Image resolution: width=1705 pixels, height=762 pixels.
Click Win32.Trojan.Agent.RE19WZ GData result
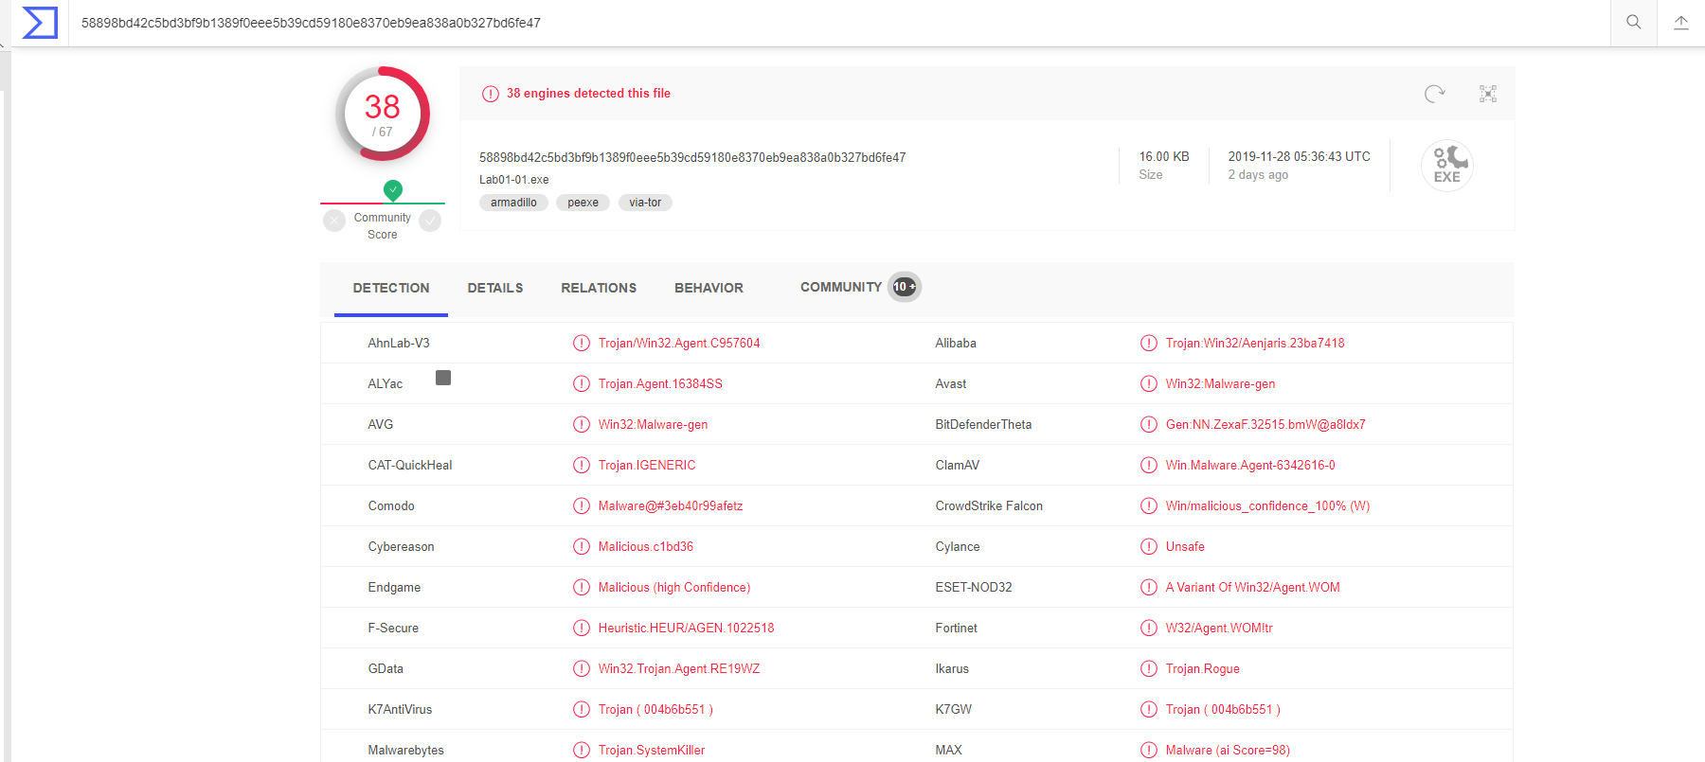[679, 668]
